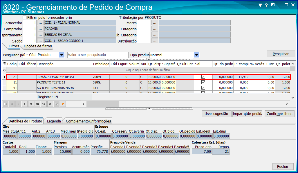Click the curved-arrow refresh navigator icon
The image size is (298, 173).
[44, 104]
